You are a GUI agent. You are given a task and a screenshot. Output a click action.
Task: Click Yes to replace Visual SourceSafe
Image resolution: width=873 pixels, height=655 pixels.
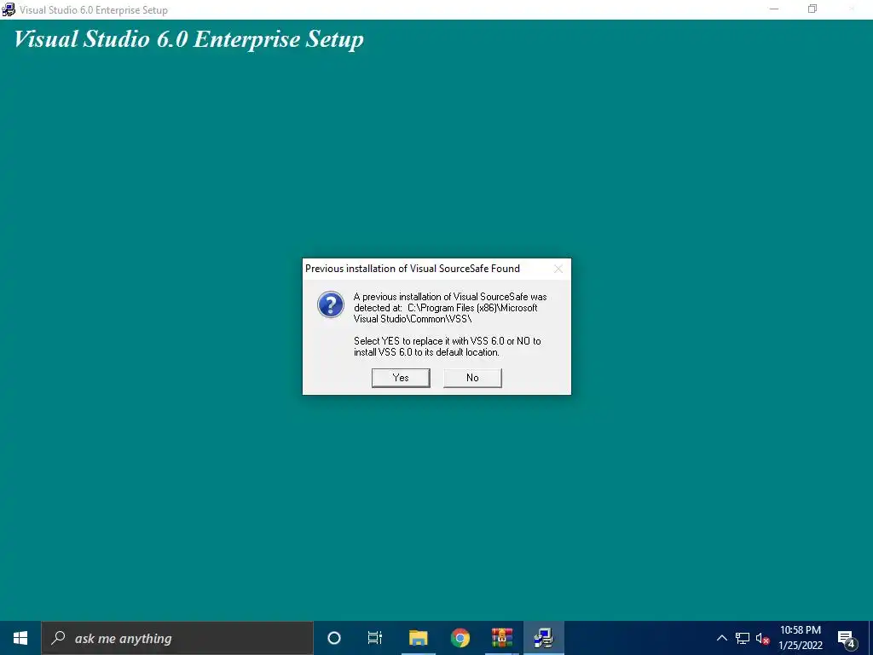click(401, 378)
